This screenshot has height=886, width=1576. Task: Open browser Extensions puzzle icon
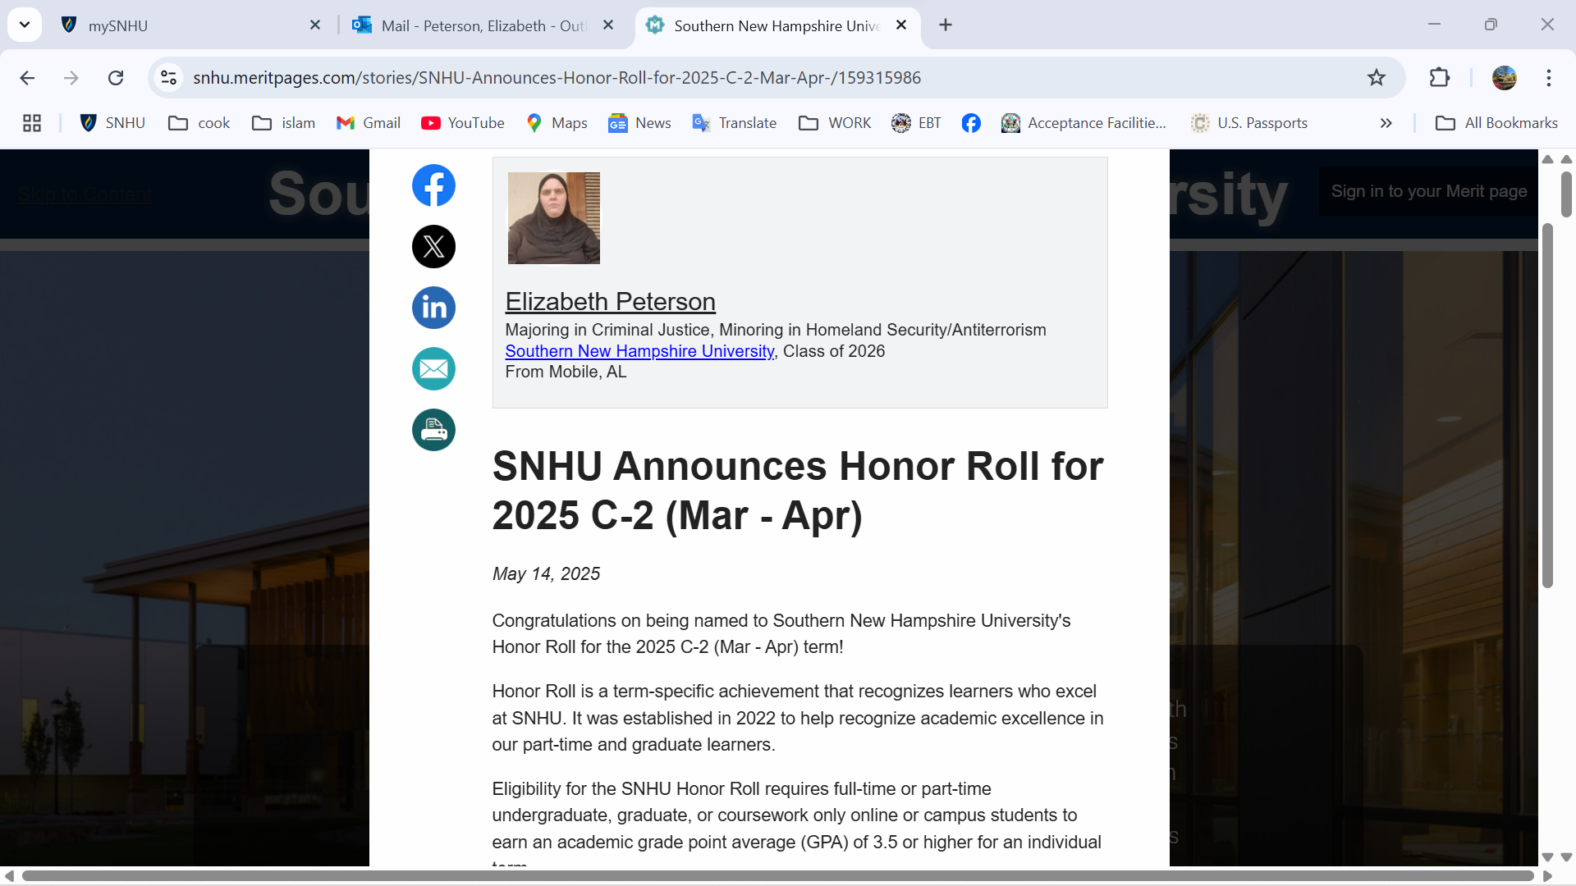1440,78
